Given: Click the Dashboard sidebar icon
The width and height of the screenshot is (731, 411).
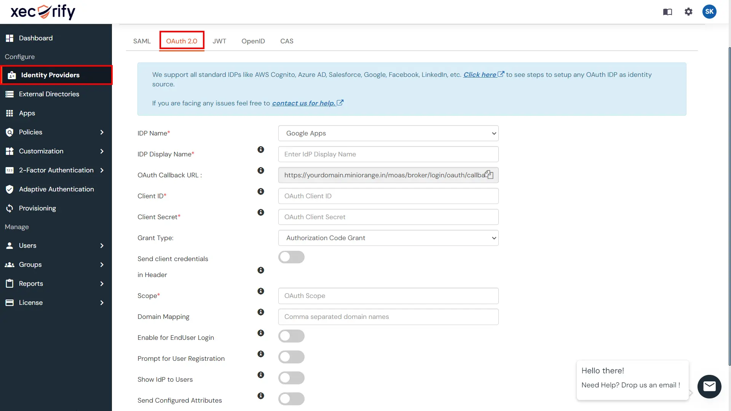Looking at the screenshot, I should pos(10,38).
